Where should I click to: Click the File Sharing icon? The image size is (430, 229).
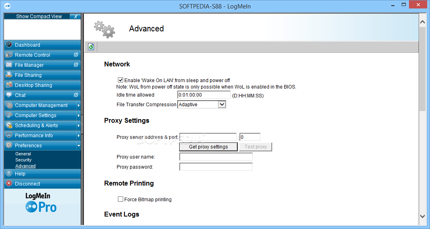(x=9, y=74)
